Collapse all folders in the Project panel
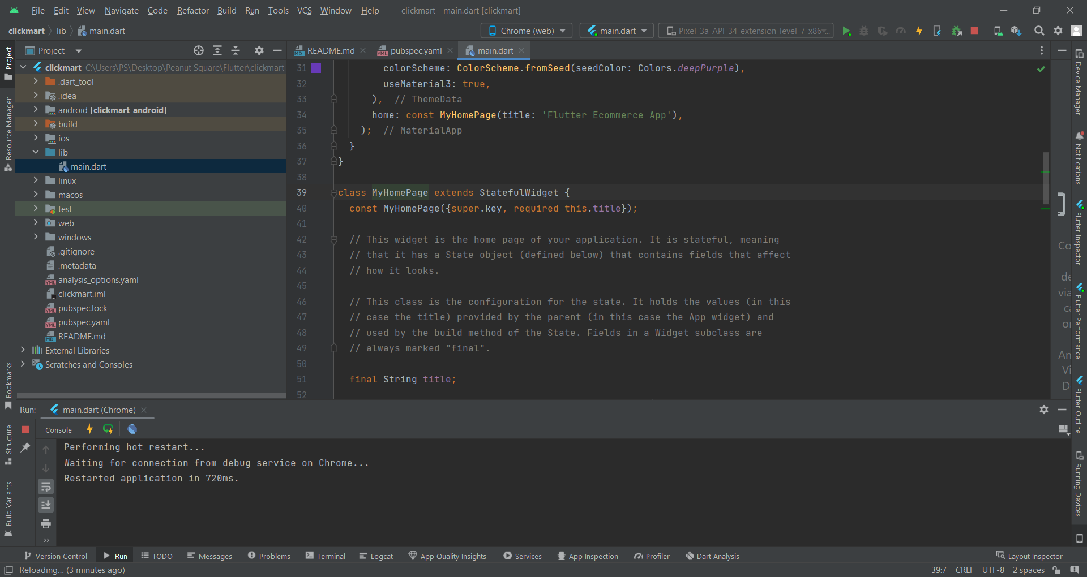This screenshot has height=577, width=1087. (x=236, y=51)
